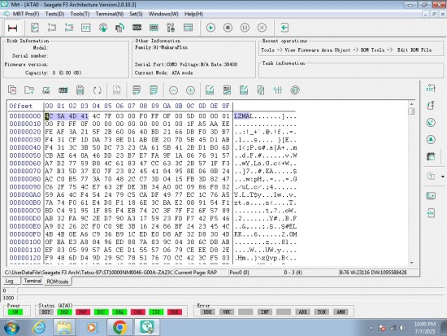Viewport: 447px width, 336px height.
Task: Open Chrome from the Windows taskbar
Action: pos(119,327)
